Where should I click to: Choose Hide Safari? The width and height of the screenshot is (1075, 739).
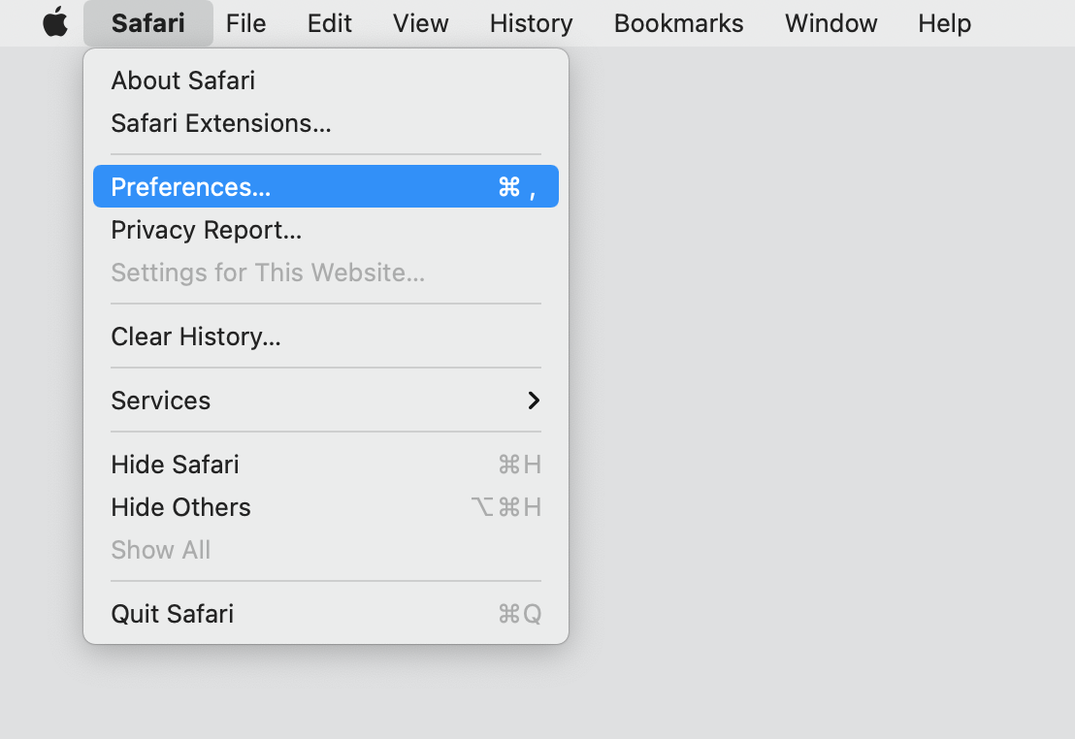tap(326, 465)
